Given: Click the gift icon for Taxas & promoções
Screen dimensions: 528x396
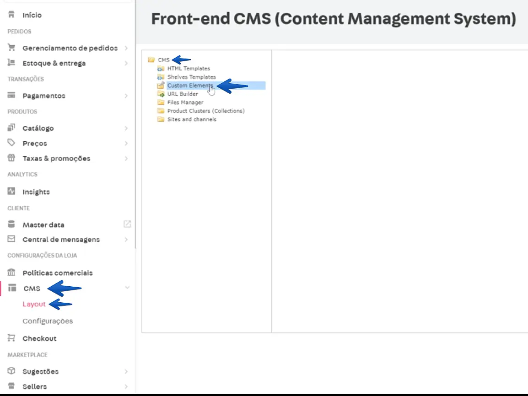Looking at the screenshot, I should [12, 158].
